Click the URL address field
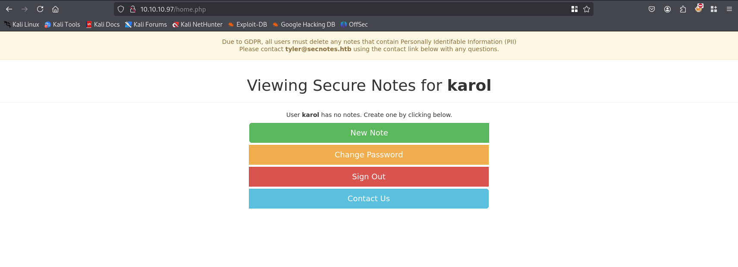 click(354, 9)
